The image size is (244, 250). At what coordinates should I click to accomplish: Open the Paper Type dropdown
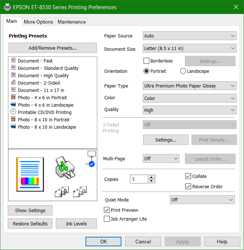tap(190, 86)
